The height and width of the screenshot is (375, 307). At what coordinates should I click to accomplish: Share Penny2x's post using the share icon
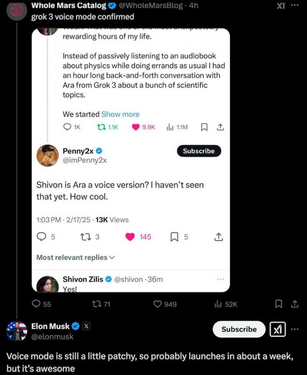click(218, 237)
